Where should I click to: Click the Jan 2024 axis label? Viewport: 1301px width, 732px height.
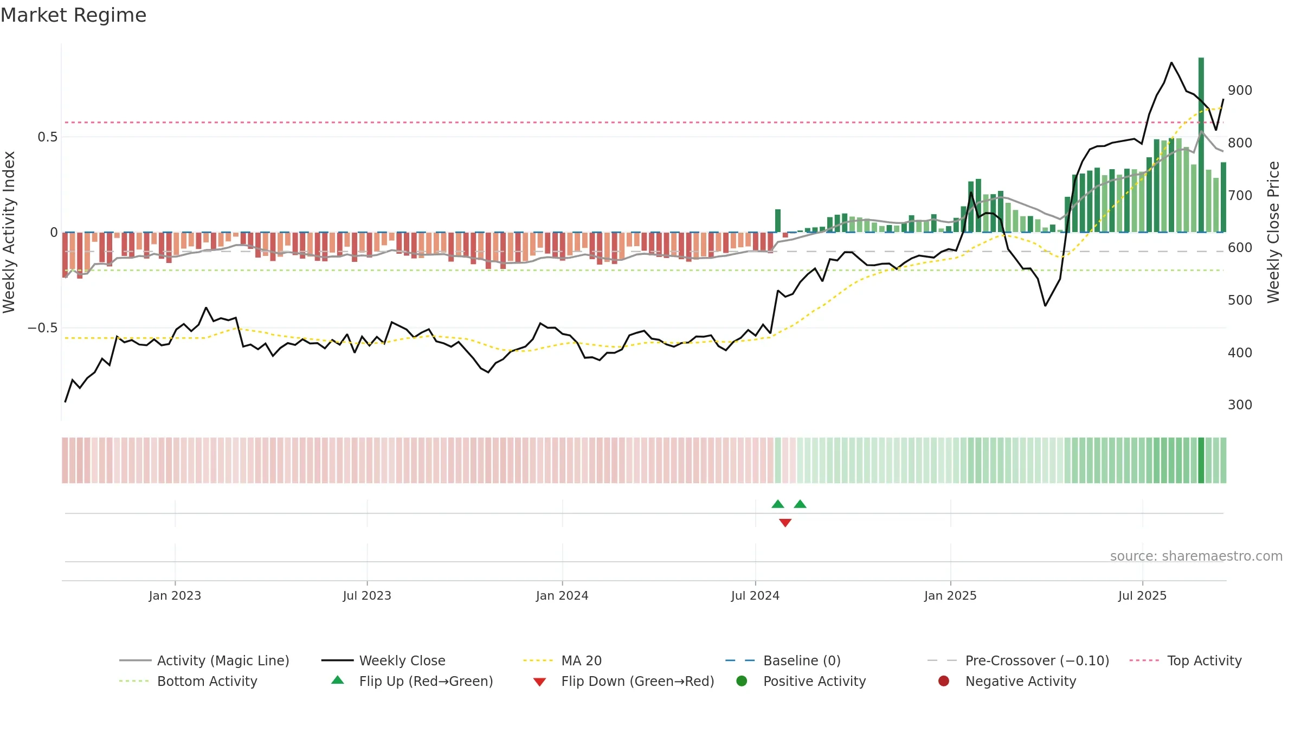point(562,596)
